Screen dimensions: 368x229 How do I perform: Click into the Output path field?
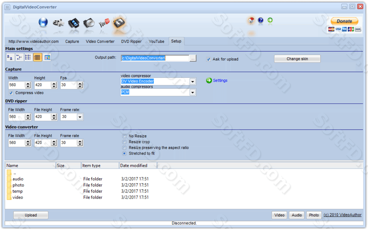[155, 58]
